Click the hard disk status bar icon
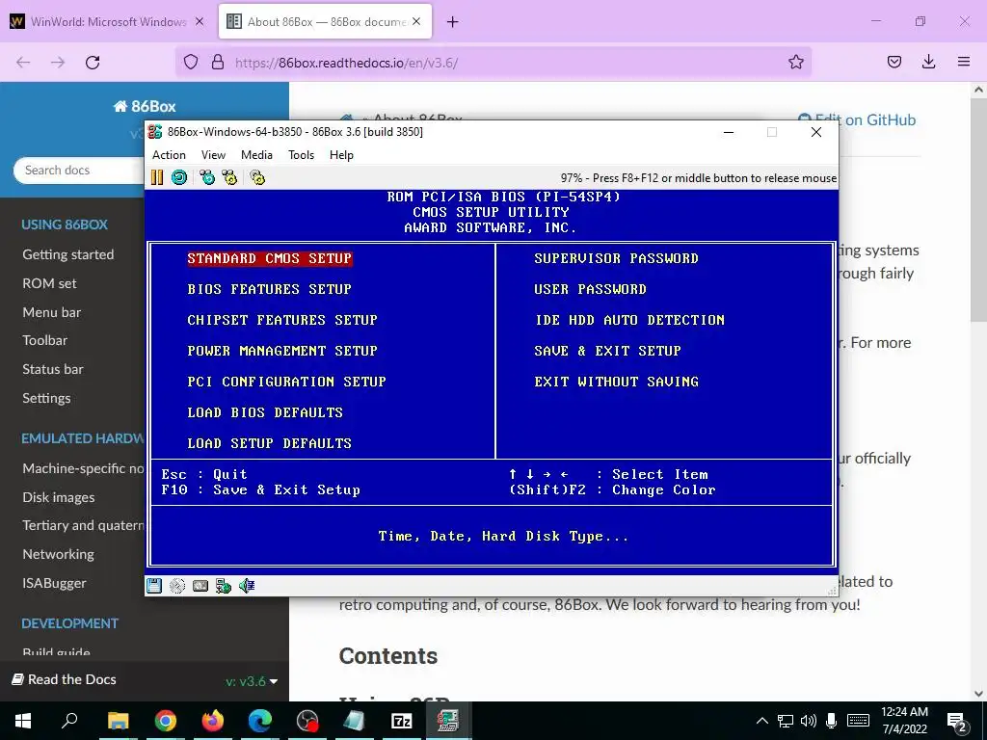987x740 pixels. [x=200, y=586]
